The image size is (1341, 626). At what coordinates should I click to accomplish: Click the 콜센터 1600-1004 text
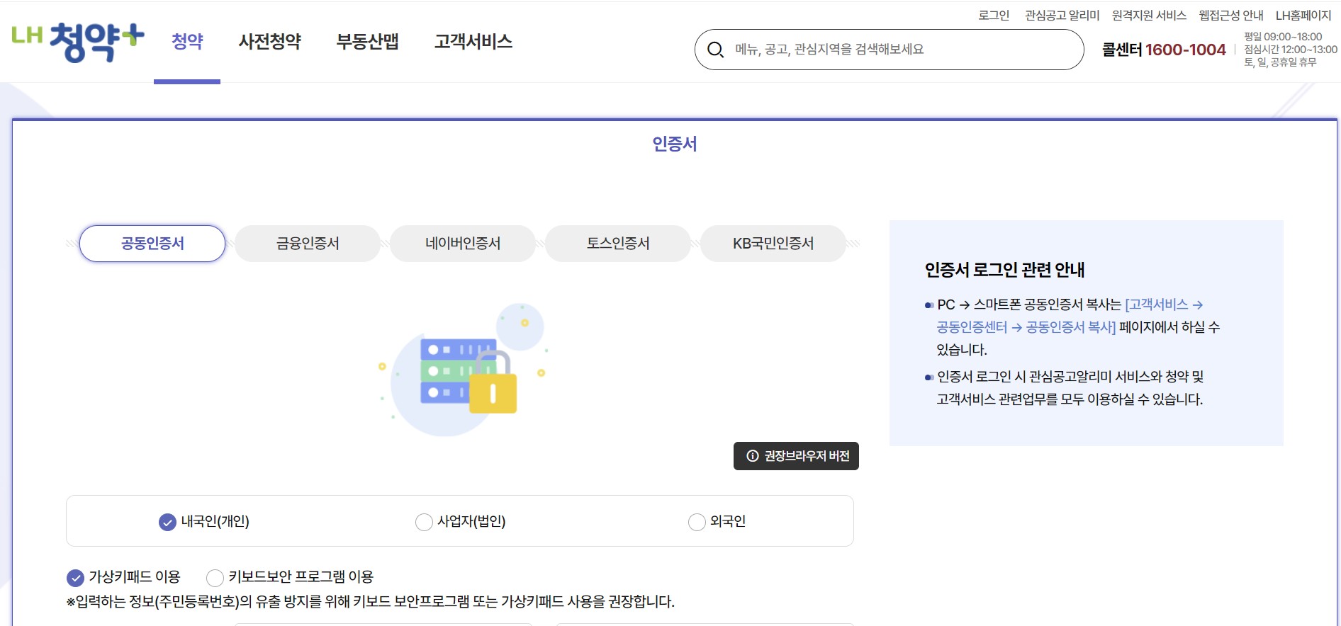[x=1164, y=50]
